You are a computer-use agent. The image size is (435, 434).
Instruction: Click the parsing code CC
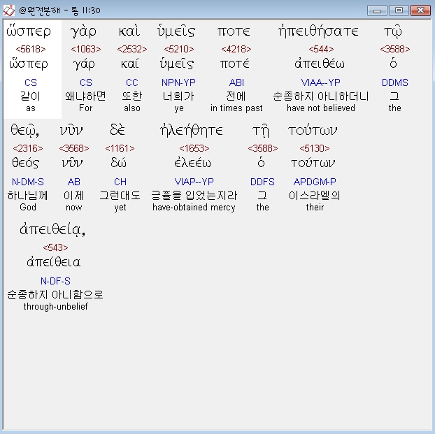point(131,82)
